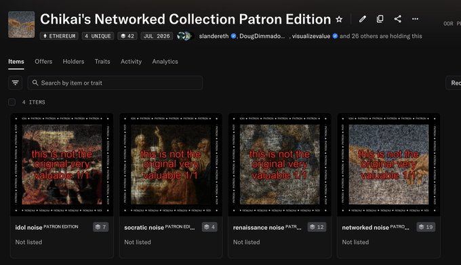Image resolution: width=461 pixels, height=265 pixels.
Task: Click visualizevalue verified badge
Action: 335,36
